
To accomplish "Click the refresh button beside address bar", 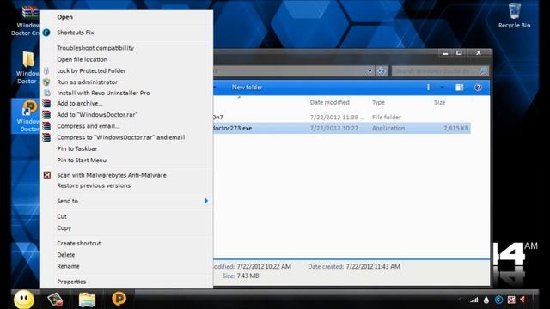I will [382, 70].
